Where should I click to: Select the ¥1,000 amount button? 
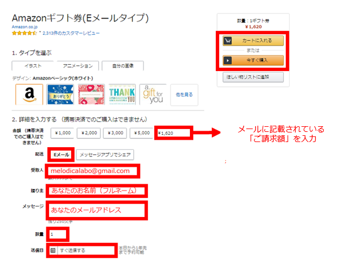[x=62, y=133]
